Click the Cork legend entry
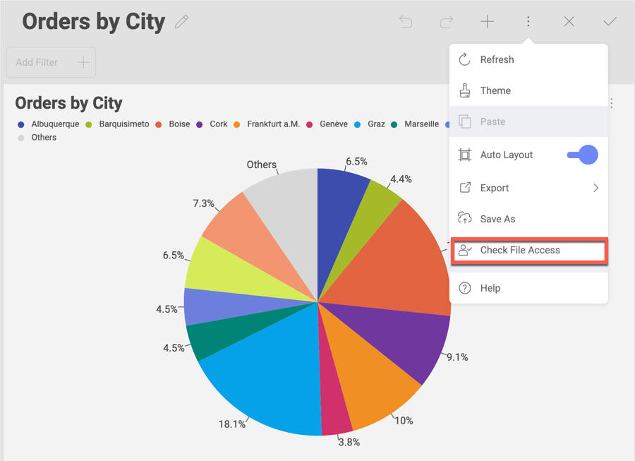This screenshot has height=461, width=635. pos(212,124)
